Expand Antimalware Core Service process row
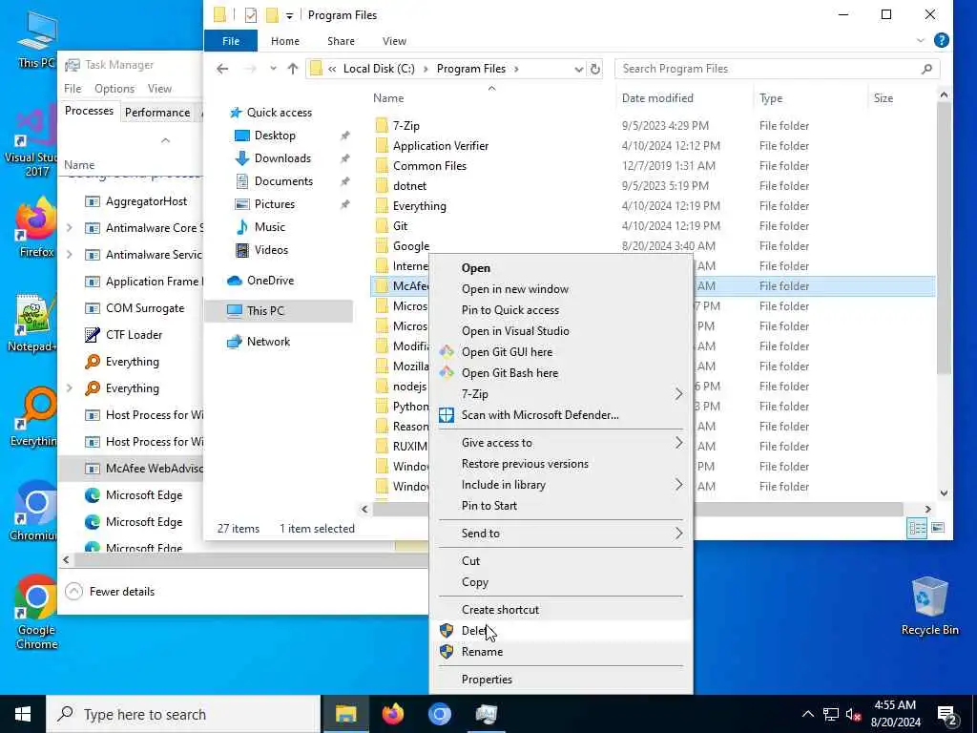This screenshot has width=977, height=733. coord(69,228)
